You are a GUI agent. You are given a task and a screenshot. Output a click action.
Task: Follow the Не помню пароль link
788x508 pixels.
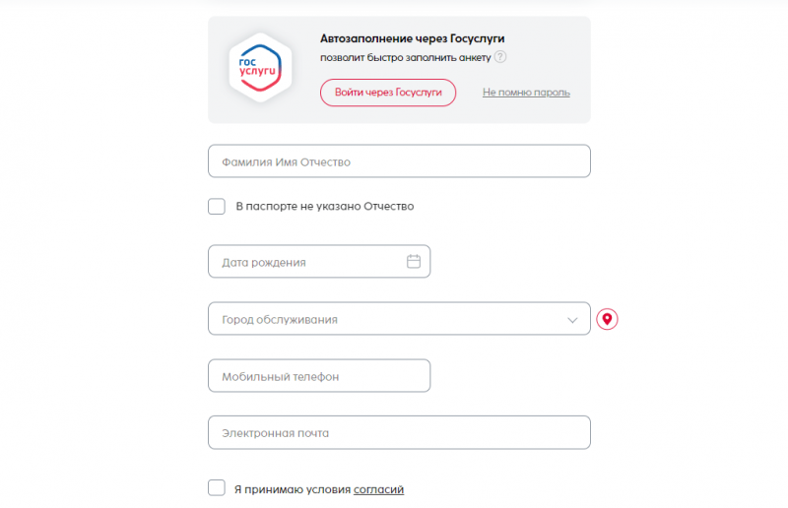(526, 93)
